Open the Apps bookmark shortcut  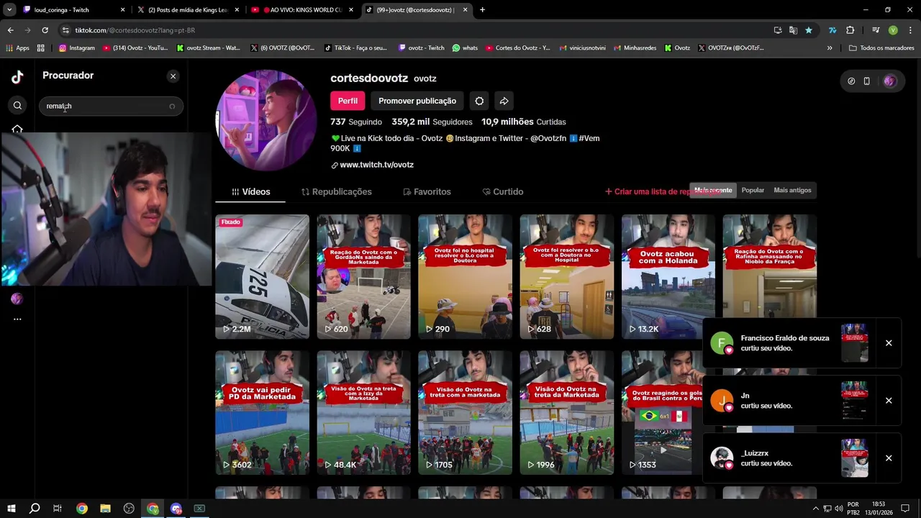[18, 48]
